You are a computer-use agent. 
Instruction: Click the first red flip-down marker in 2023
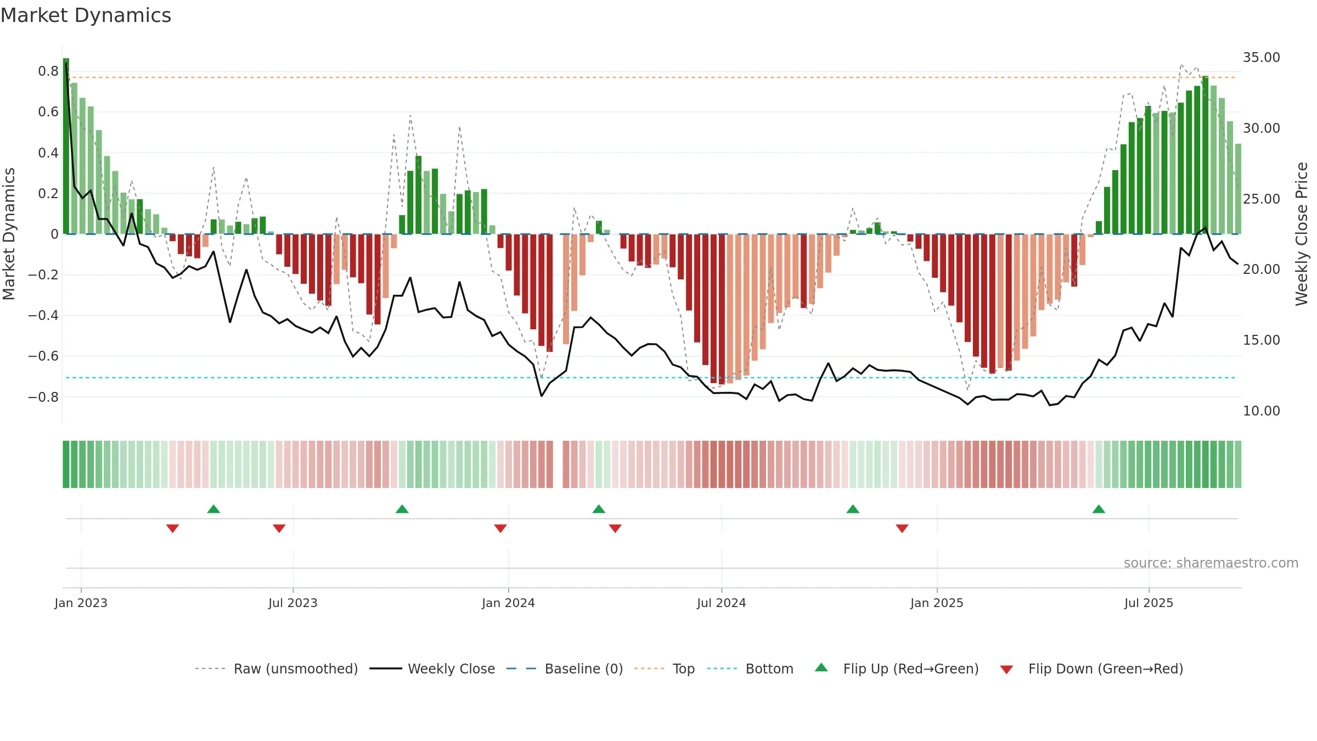(172, 528)
